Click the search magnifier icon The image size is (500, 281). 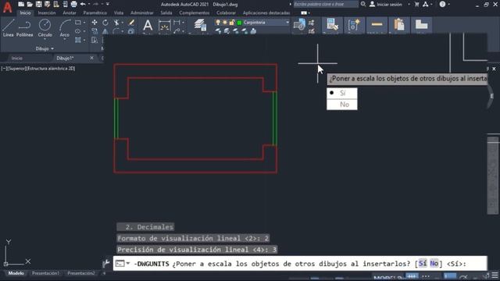(362, 4)
